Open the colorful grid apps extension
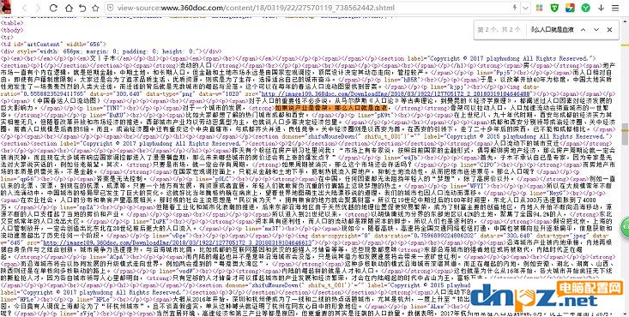Viewport: 629px width, 317px height. (x=540, y=8)
